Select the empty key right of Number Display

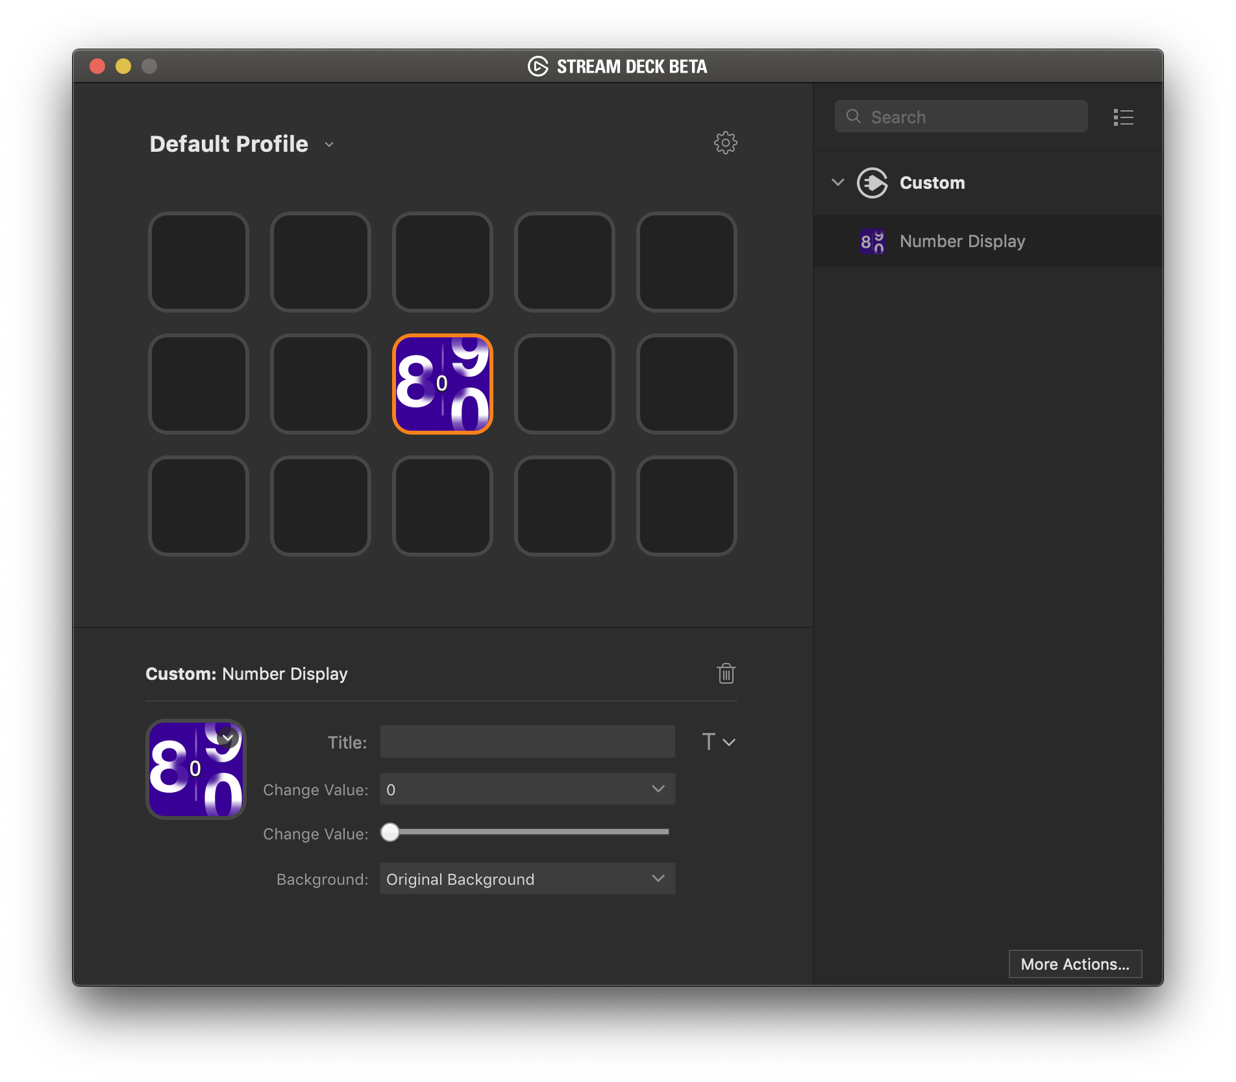[565, 384]
